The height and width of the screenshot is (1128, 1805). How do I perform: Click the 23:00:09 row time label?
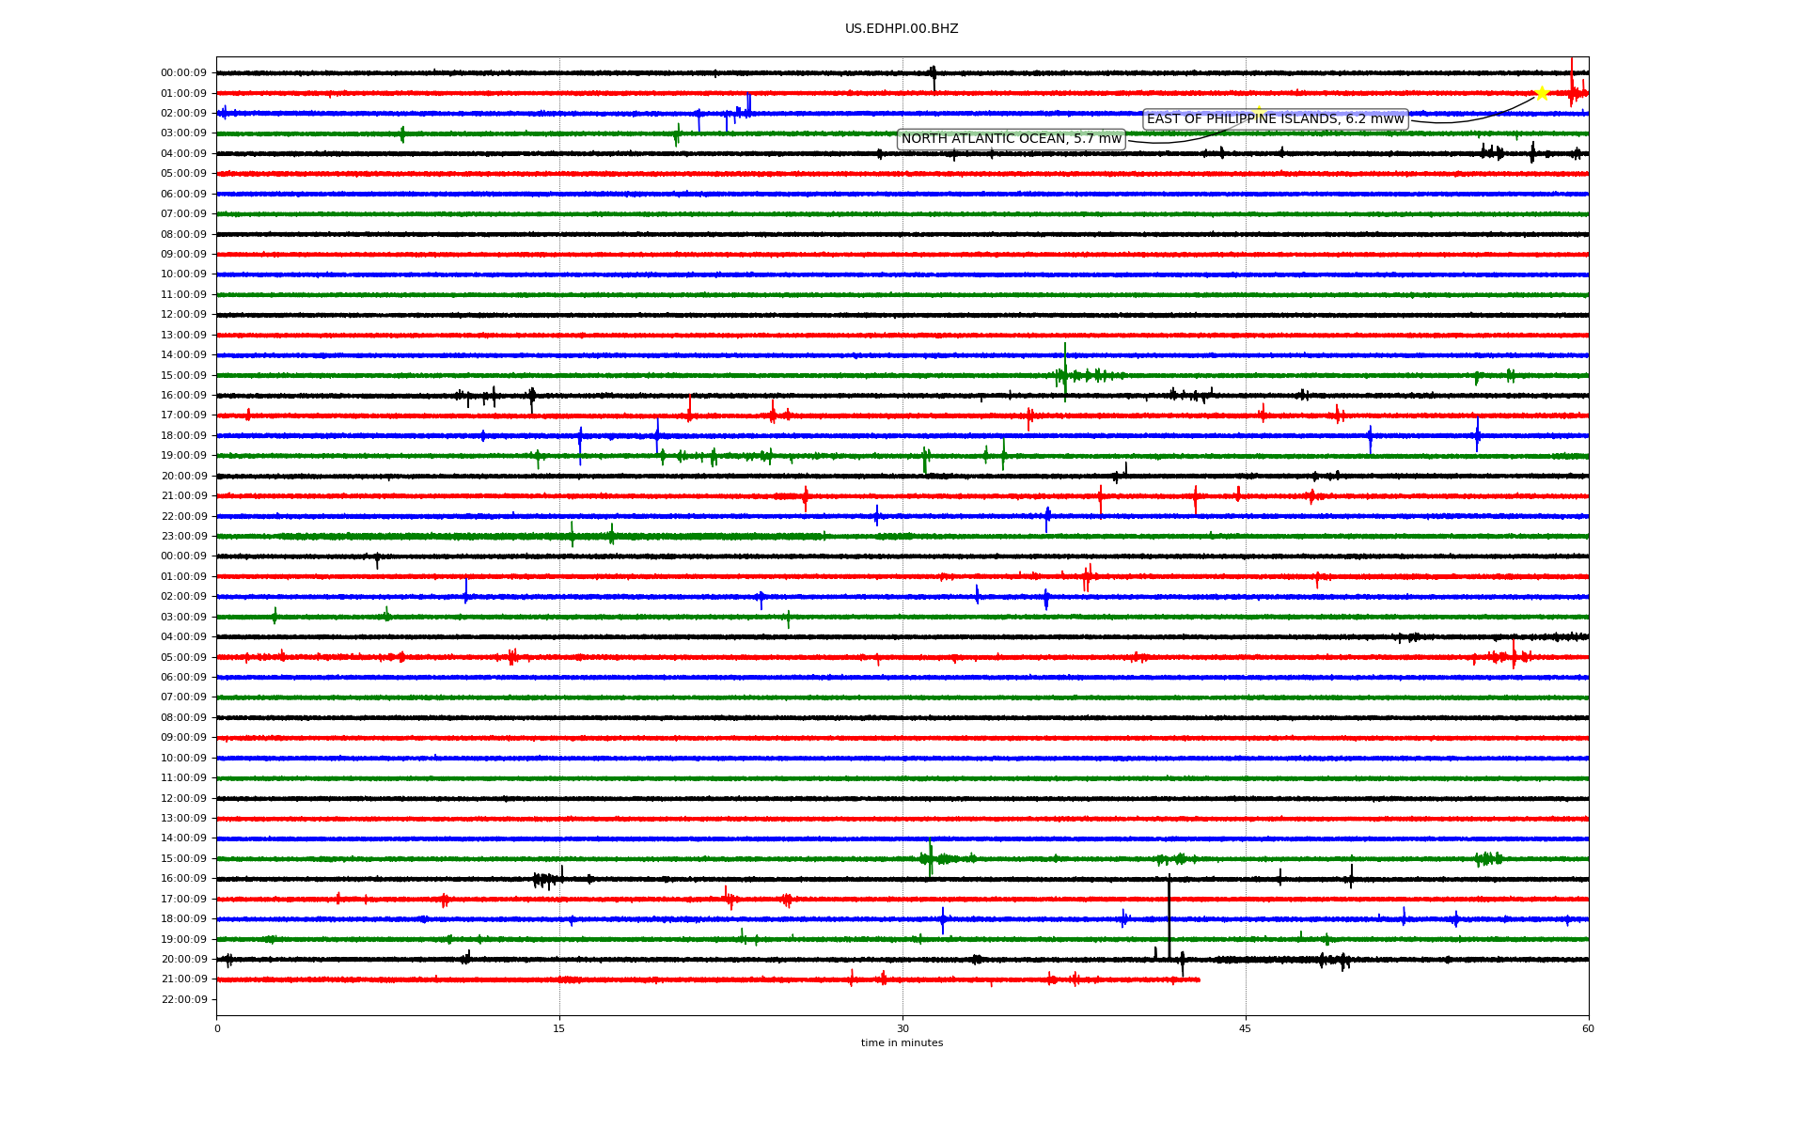pos(183,537)
